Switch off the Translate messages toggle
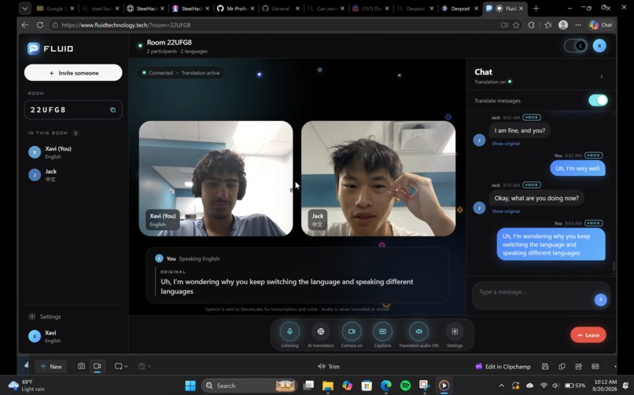Viewport: 634px width, 395px height. point(598,101)
